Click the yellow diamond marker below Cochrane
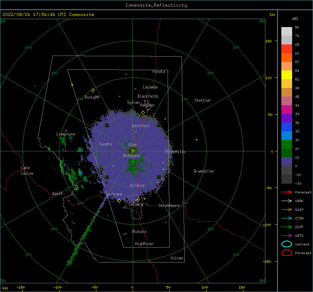 coord(119,200)
